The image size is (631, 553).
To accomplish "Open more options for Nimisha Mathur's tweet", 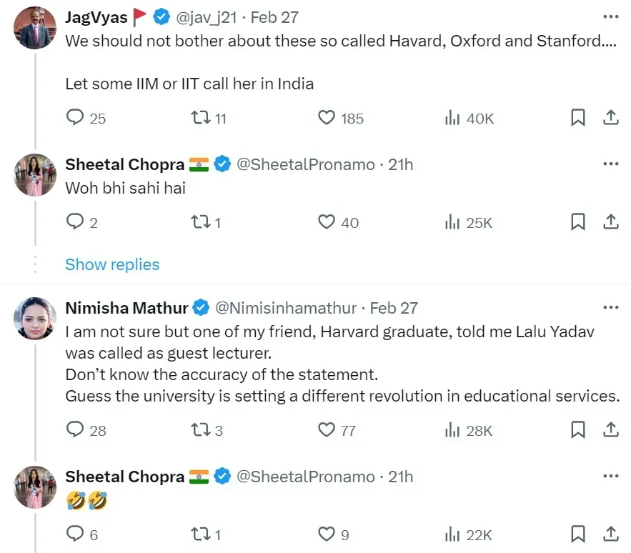I will click(x=610, y=307).
